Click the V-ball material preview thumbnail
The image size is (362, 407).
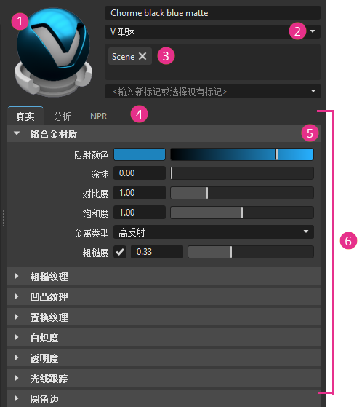[x=53, y=52]
